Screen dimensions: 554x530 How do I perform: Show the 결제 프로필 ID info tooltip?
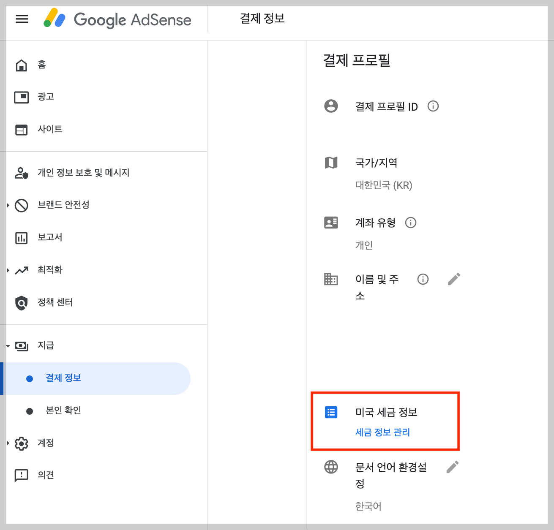(x=433, y=106)
